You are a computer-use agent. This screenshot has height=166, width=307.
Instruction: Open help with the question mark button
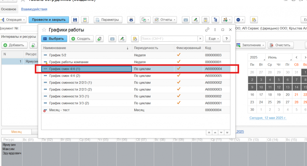tap(226, 39)
